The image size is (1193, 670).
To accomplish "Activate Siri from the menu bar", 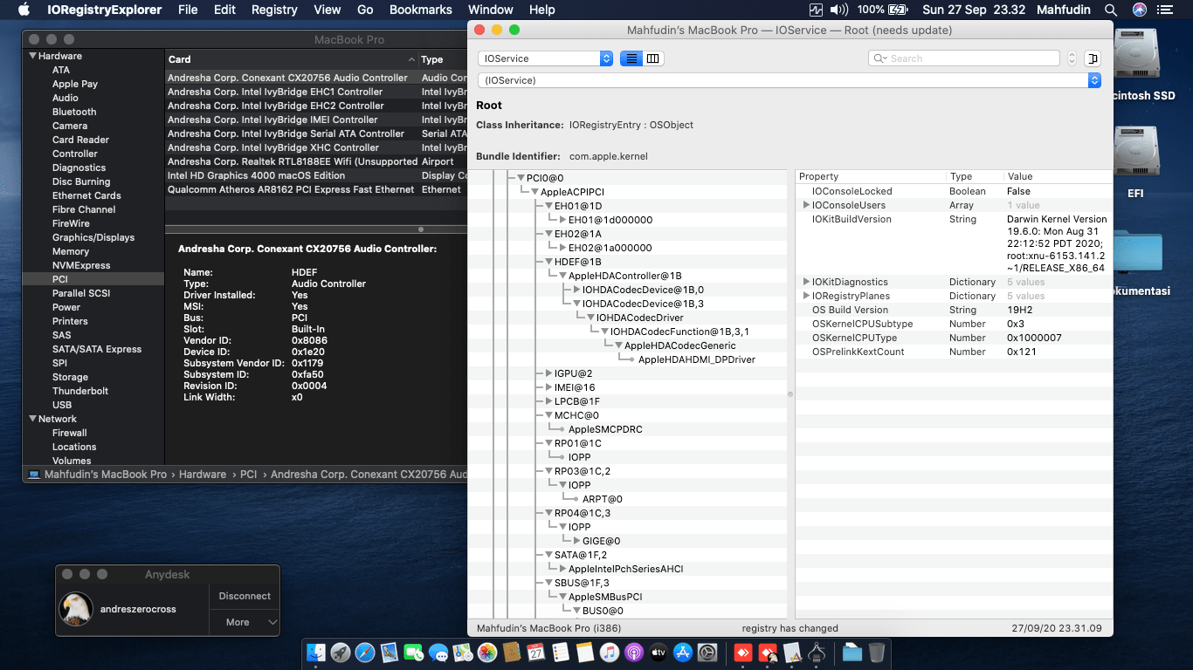I will point(1140,10).
